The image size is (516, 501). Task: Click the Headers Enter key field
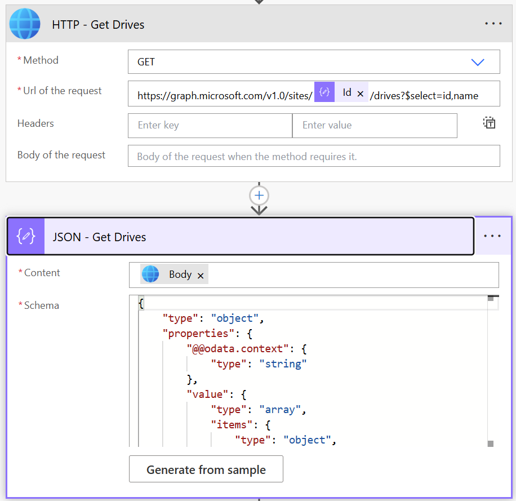[210, 126]
